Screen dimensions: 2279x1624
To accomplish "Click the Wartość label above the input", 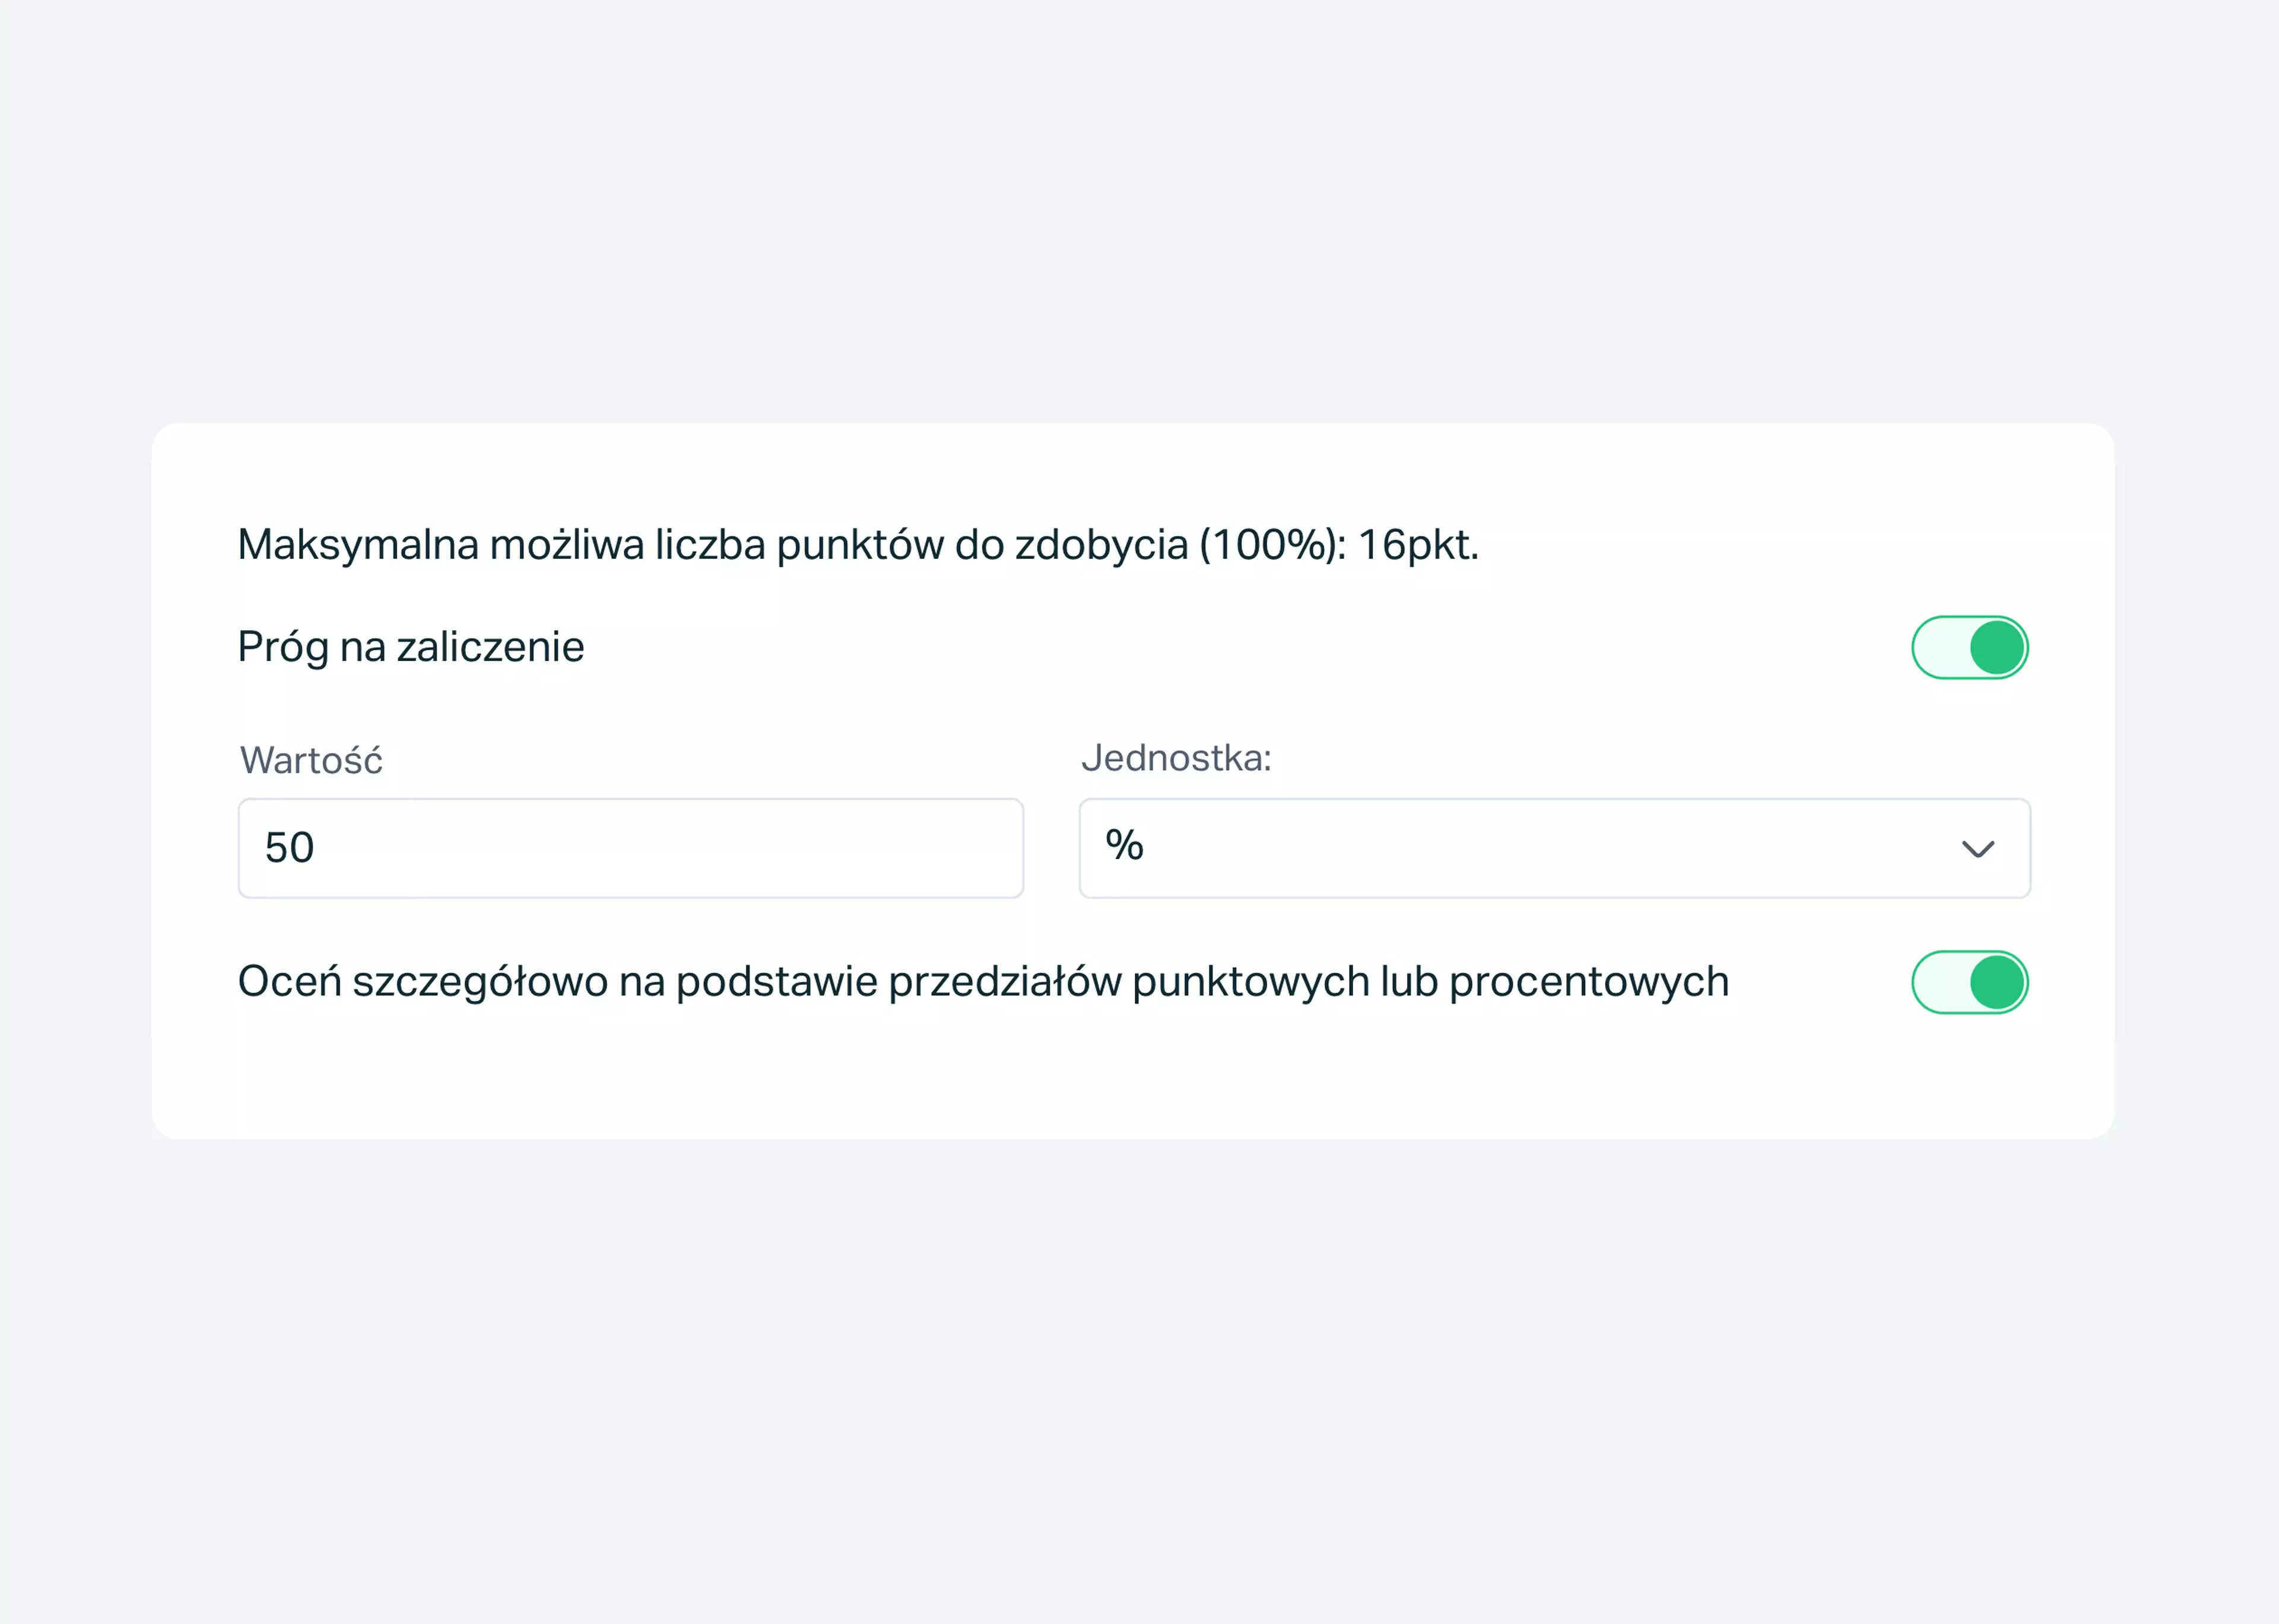I will [x=311, y=760].
